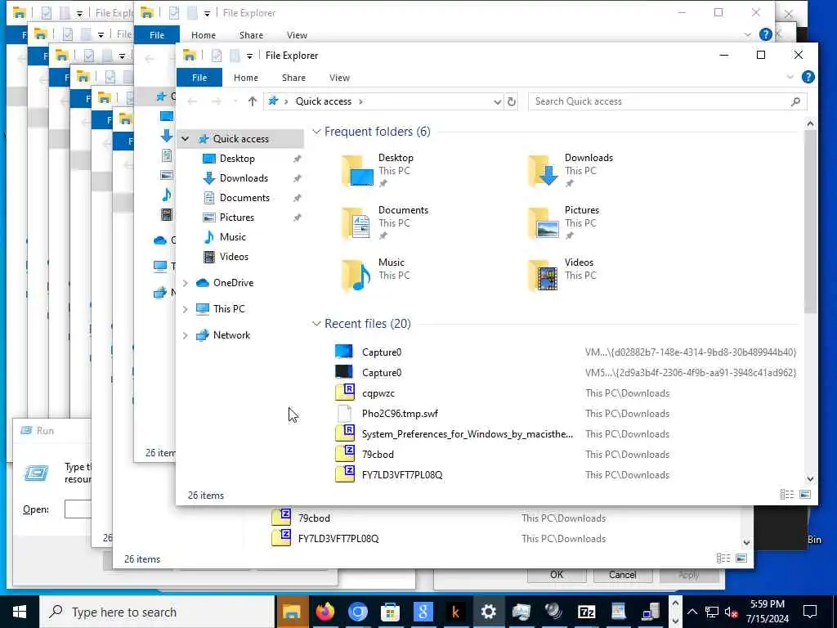The width and height of the screenshot is (837, 628).
Task: Open Videos in the navigation sidebar
Action: click(234, 257)
